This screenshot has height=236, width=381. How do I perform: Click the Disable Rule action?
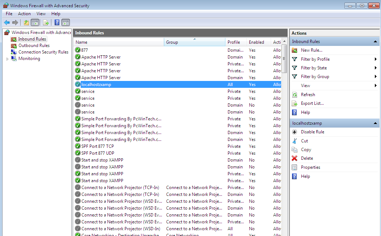(313, 132)
